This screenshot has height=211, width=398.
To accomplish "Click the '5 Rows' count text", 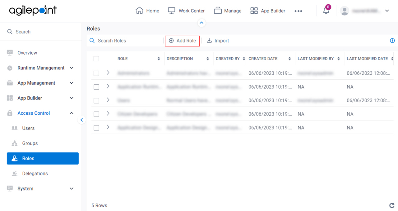I will (99, 205).
